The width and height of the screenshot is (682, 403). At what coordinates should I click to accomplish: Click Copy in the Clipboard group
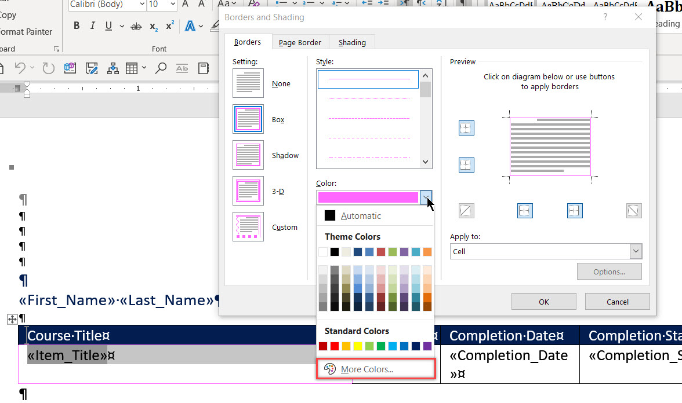[8, 15]
